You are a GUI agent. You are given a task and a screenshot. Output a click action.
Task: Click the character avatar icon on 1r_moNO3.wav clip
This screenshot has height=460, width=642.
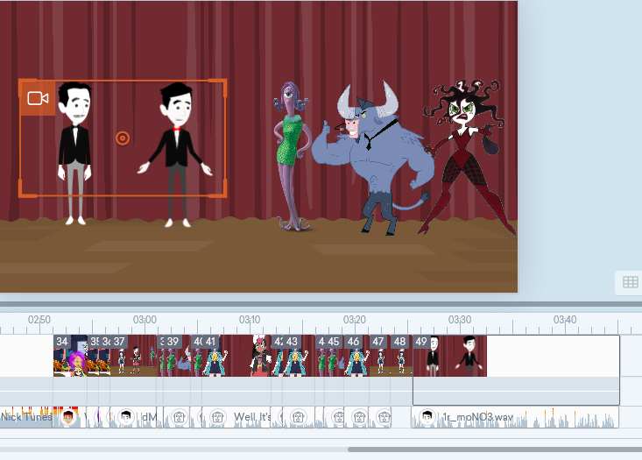(x=427, y=417)
